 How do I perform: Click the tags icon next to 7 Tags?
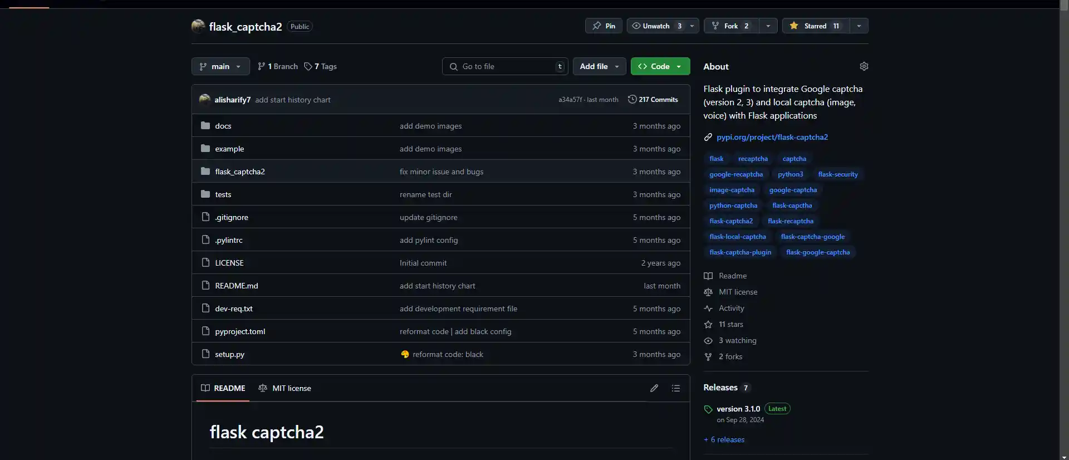[x=308, y=67]
